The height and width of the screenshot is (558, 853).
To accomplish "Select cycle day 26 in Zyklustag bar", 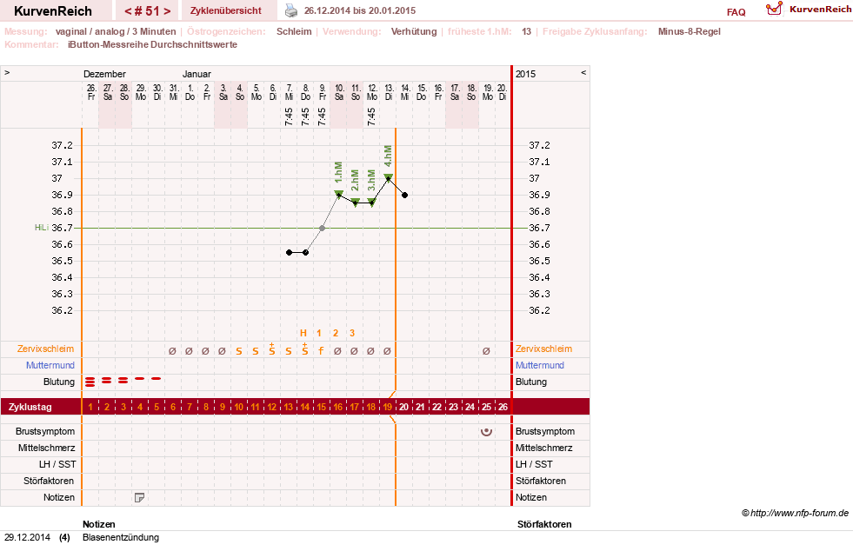I will click(503, 407).
